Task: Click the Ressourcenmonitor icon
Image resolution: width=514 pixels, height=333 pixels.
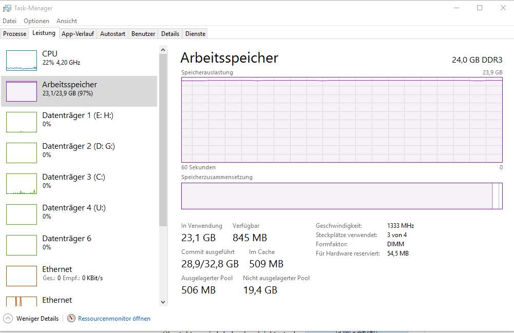Action: 71,318
